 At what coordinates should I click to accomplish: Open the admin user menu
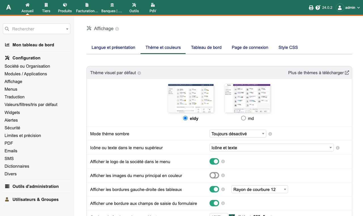[348, 8]
